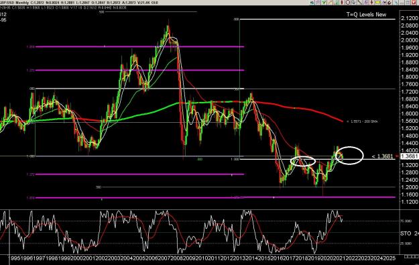
Task: Click the '< 1.3681' level annotation
Action: [x=382, y=156]
